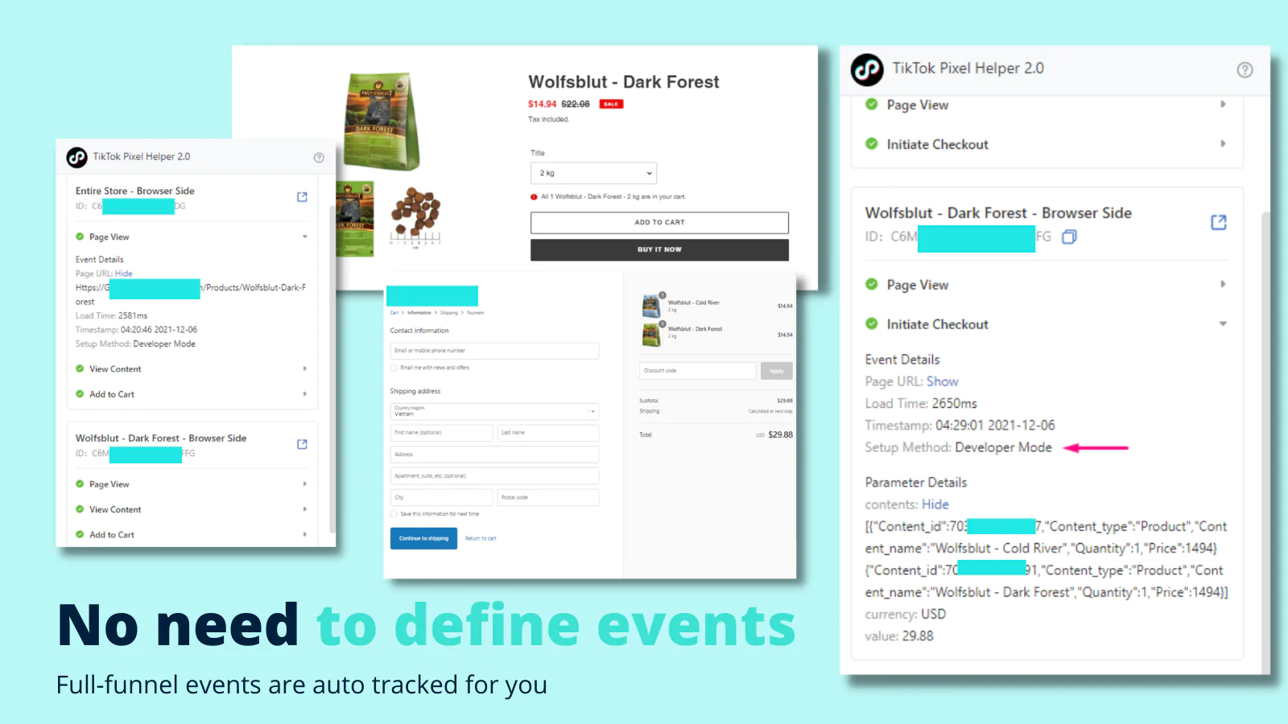The width and height of the screenshot is (1288, 724).
Task: Click the checkout Total amount $29.88
Action: coord(780,435)
